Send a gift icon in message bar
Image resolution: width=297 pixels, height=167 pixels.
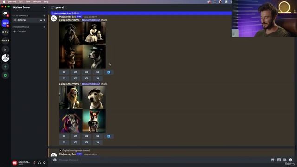pos(272,160)
